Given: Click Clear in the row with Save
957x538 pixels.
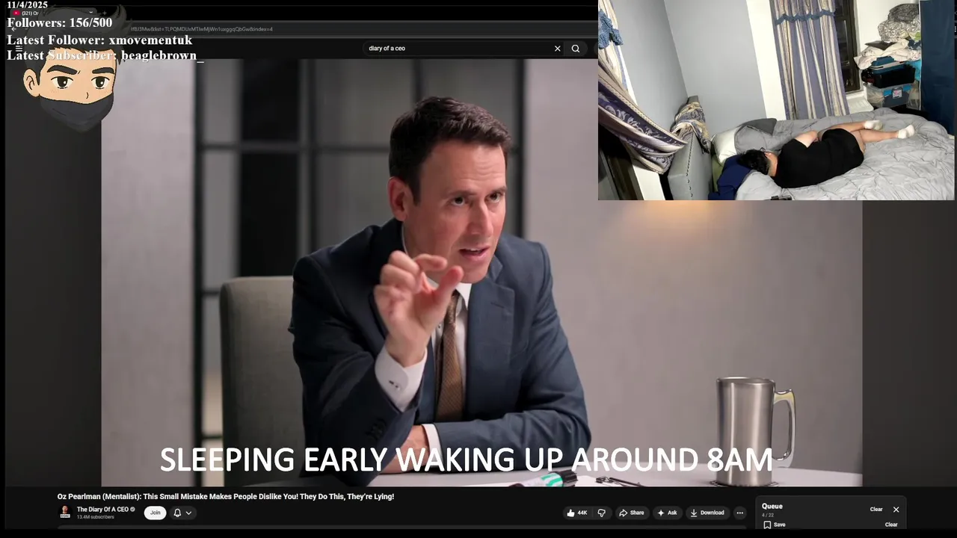Looking at the screenshot, I should 891,525.
